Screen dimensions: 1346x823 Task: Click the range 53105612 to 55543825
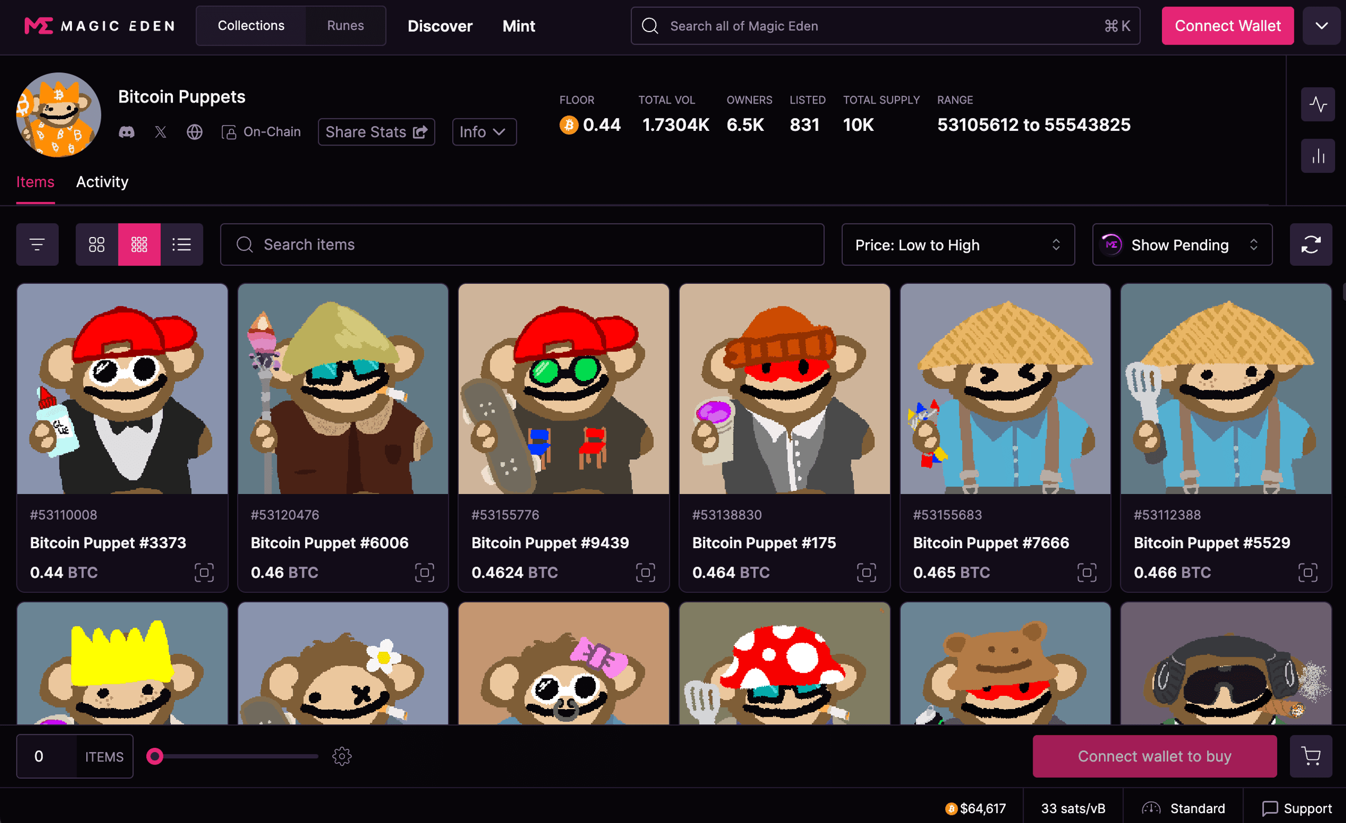(x=1034, y=125)
